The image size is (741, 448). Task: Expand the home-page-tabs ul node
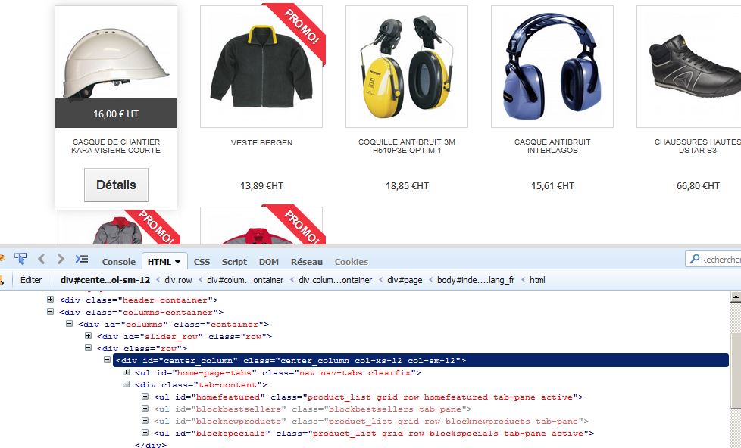(127, 372)
